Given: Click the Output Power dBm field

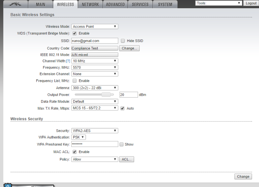Looking at the screenshot, I should [x=129, y=95].
